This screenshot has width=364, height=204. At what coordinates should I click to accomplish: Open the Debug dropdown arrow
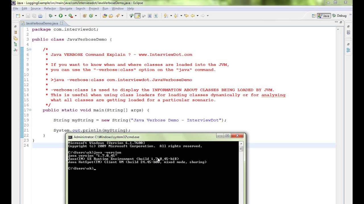point(55,16)
